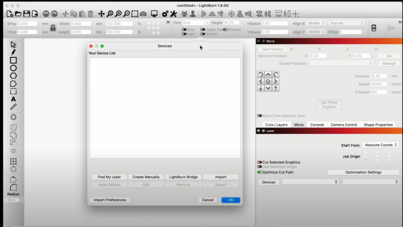Click the camera capture toolbar icon
This screenshot has width=403, height=227.
(x=143, y=14)
